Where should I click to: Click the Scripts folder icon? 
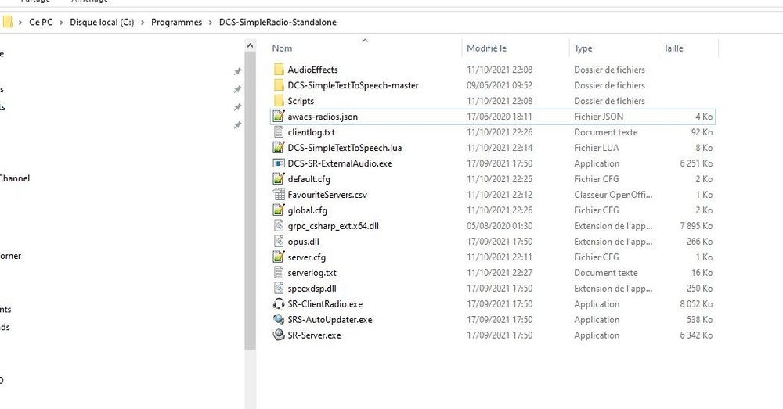[x=279, y=101]
